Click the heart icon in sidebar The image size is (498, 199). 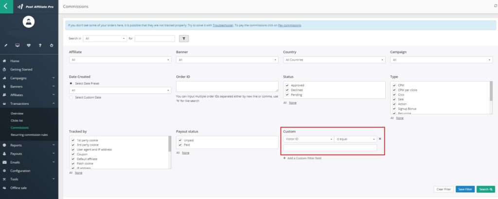tap(29, 45)
